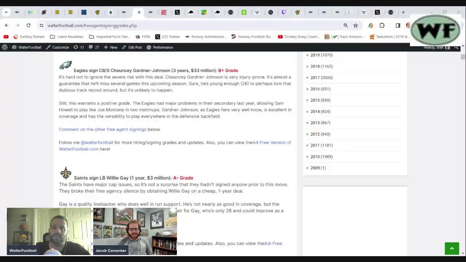Image resolution: width=466 pixels, height=262 pixels.
Task: Click the admin bar search icon
Action: tap(457, 47)
